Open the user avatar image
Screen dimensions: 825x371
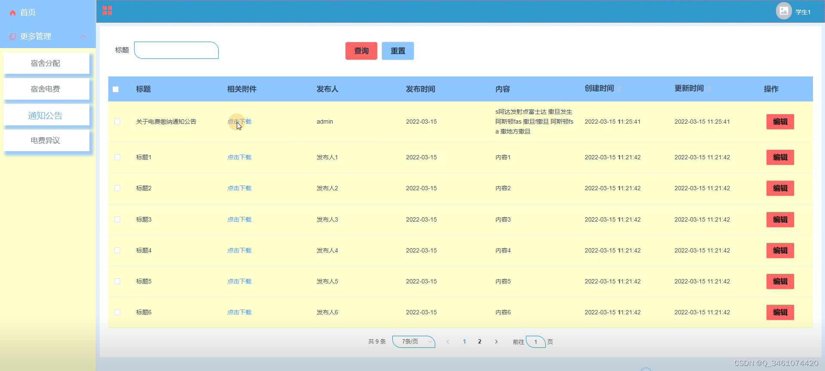784,11
